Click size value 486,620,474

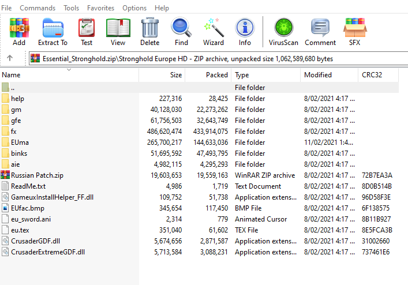tap(164, 132)
